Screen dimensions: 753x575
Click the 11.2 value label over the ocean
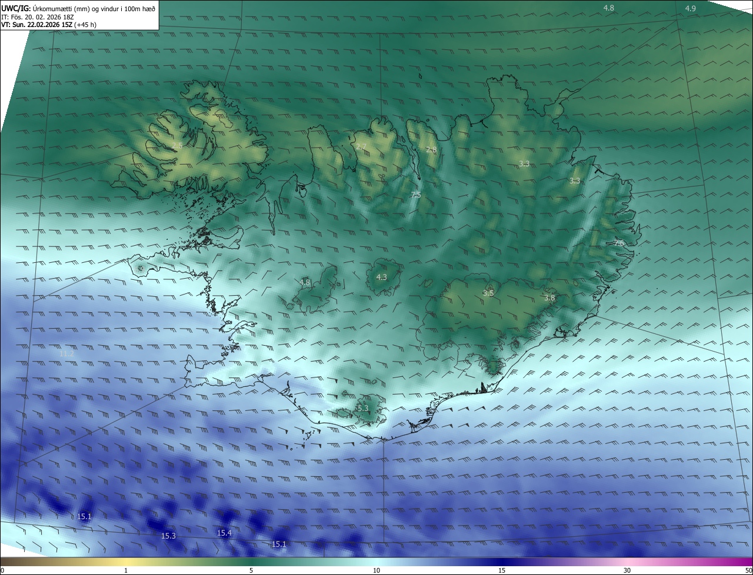point(67,354)
